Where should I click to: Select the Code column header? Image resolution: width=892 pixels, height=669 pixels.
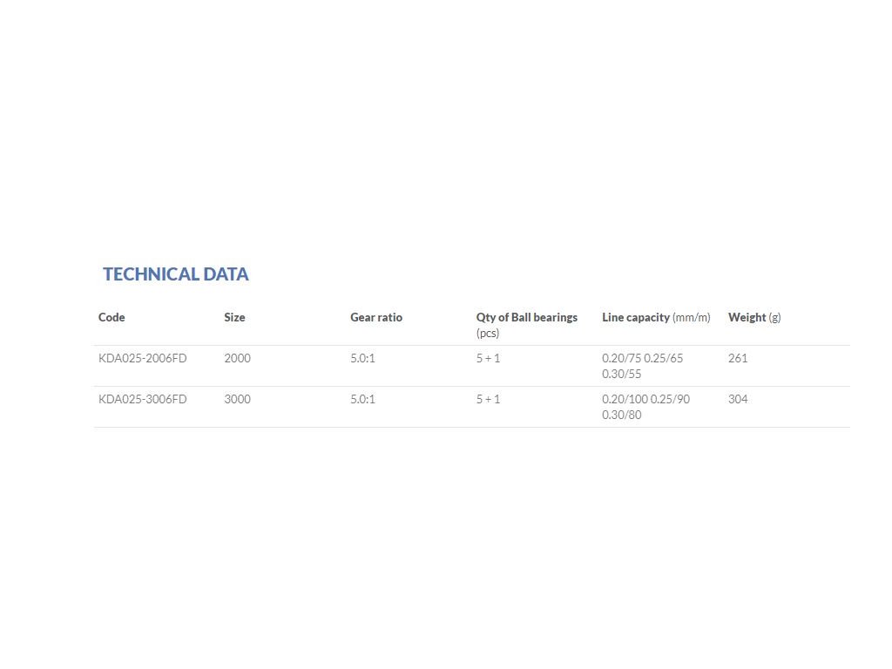[x=111, y=317]
